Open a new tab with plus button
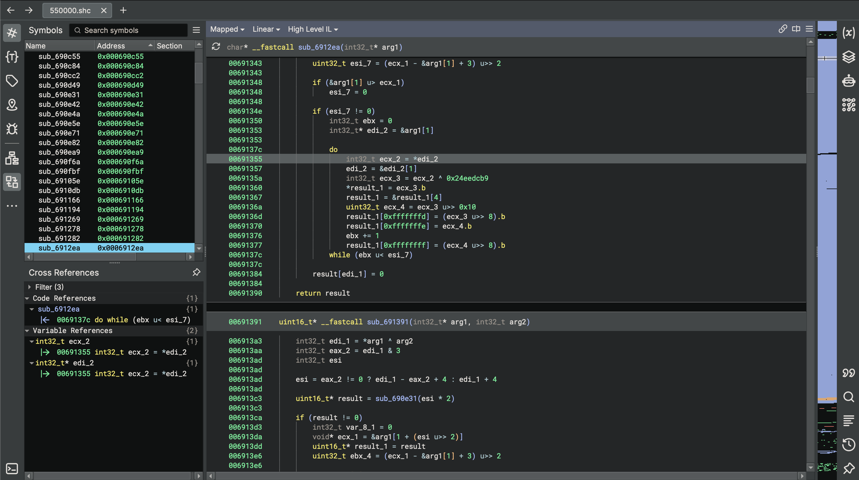This screenshot has width=859, height=480. (123, 10)
